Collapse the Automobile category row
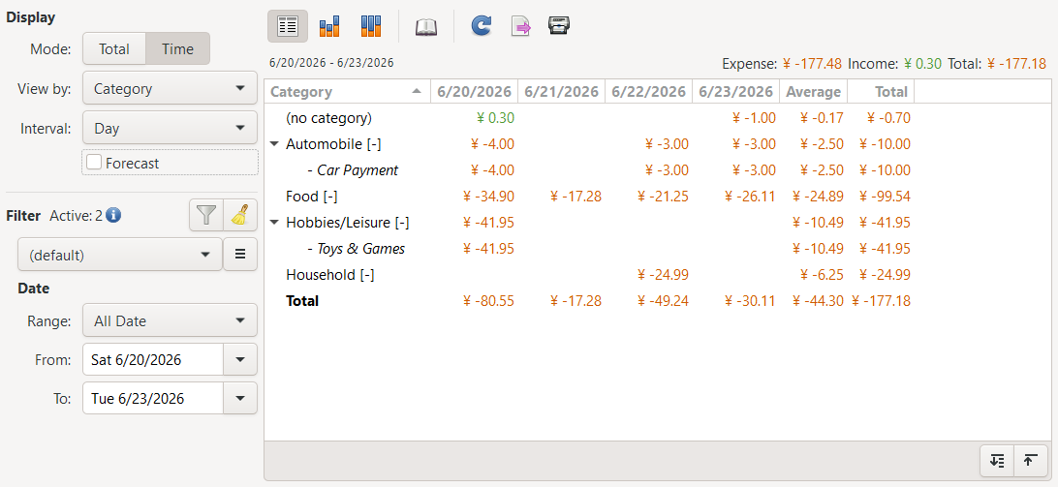The image size is (1058, 487). click(x=274, y=143)
